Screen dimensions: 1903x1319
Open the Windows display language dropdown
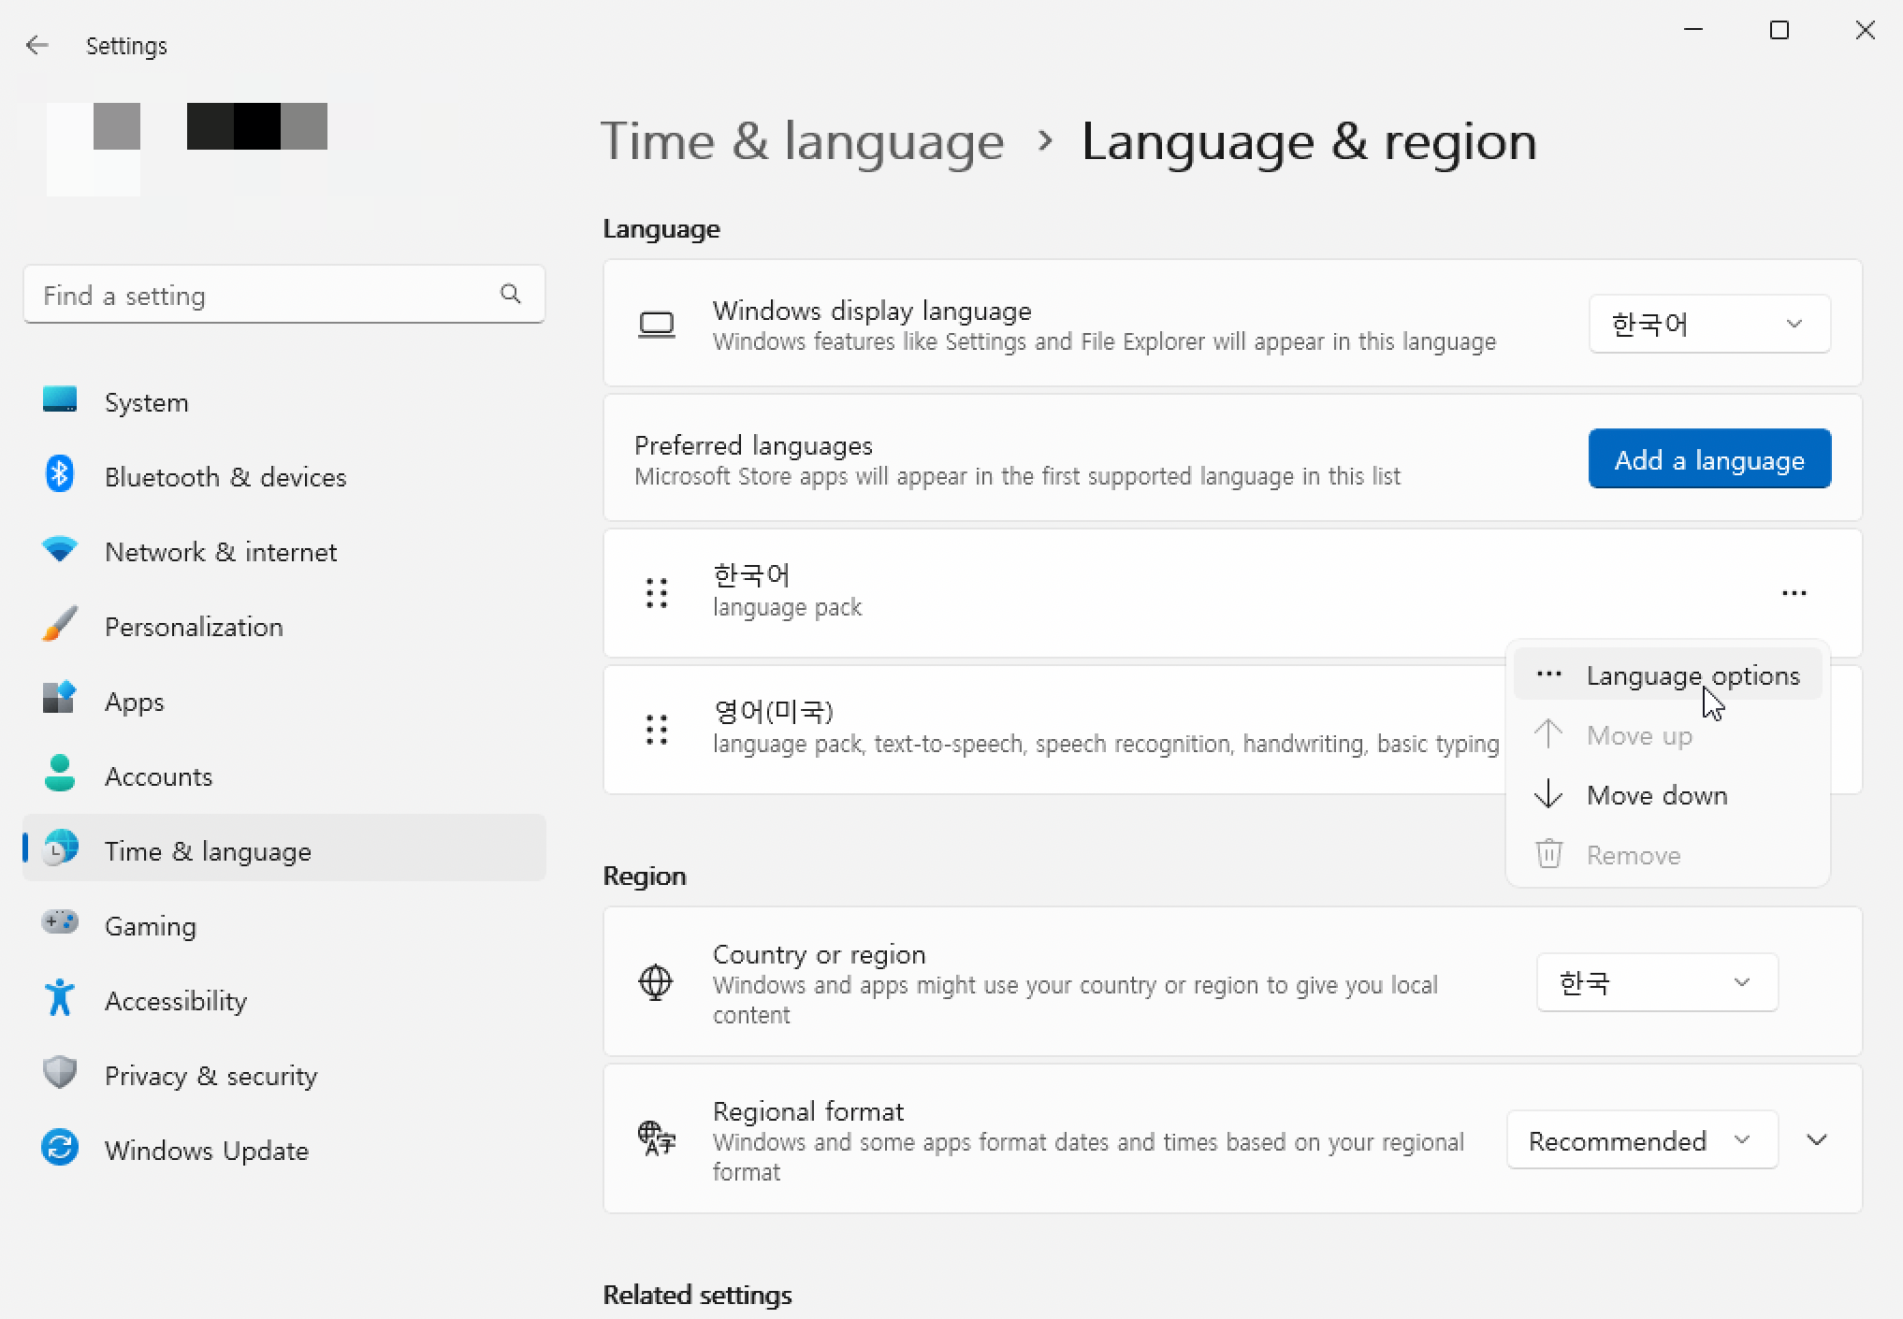tap(1708, 324)
